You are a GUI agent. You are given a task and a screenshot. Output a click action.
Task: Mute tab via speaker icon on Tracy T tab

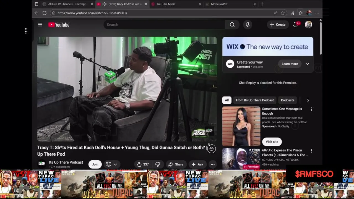(104, 4)
